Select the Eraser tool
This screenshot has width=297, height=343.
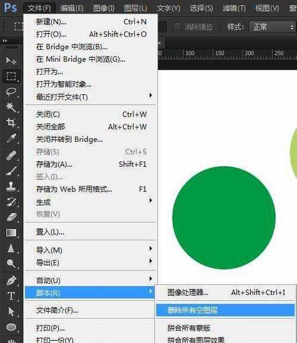click(11, 217)
